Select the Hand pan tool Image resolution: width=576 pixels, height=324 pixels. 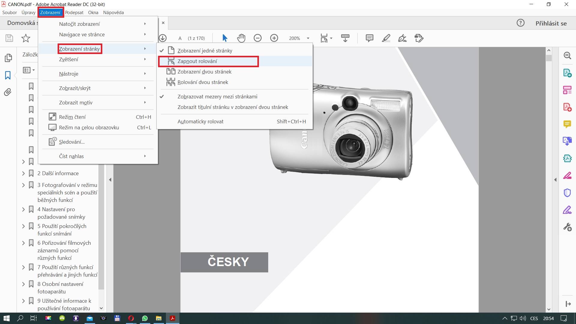[241, 38]
